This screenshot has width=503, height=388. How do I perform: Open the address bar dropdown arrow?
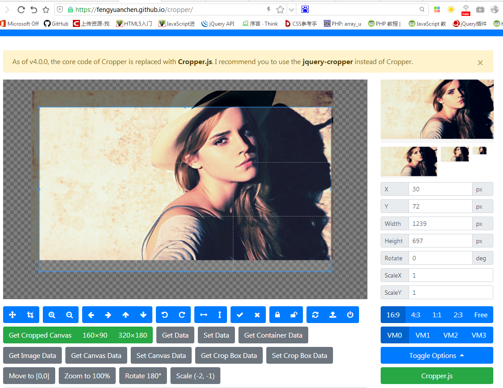pyautogui.click(x=291, y=9)
